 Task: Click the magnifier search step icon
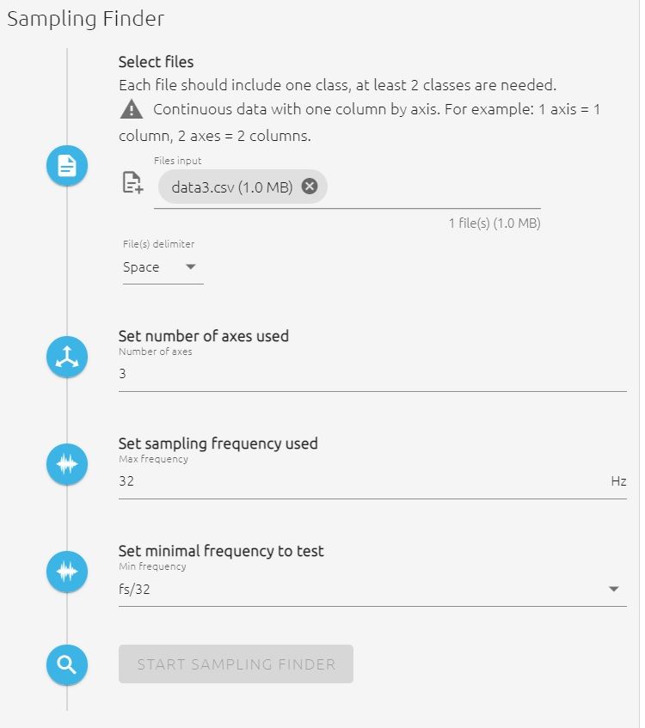tap(67, 664)
